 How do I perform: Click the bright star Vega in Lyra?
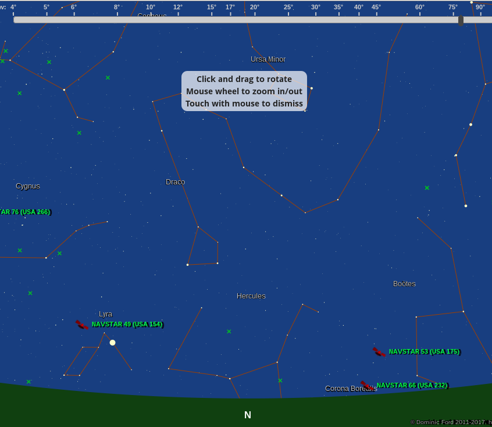[x=112, y=343]
